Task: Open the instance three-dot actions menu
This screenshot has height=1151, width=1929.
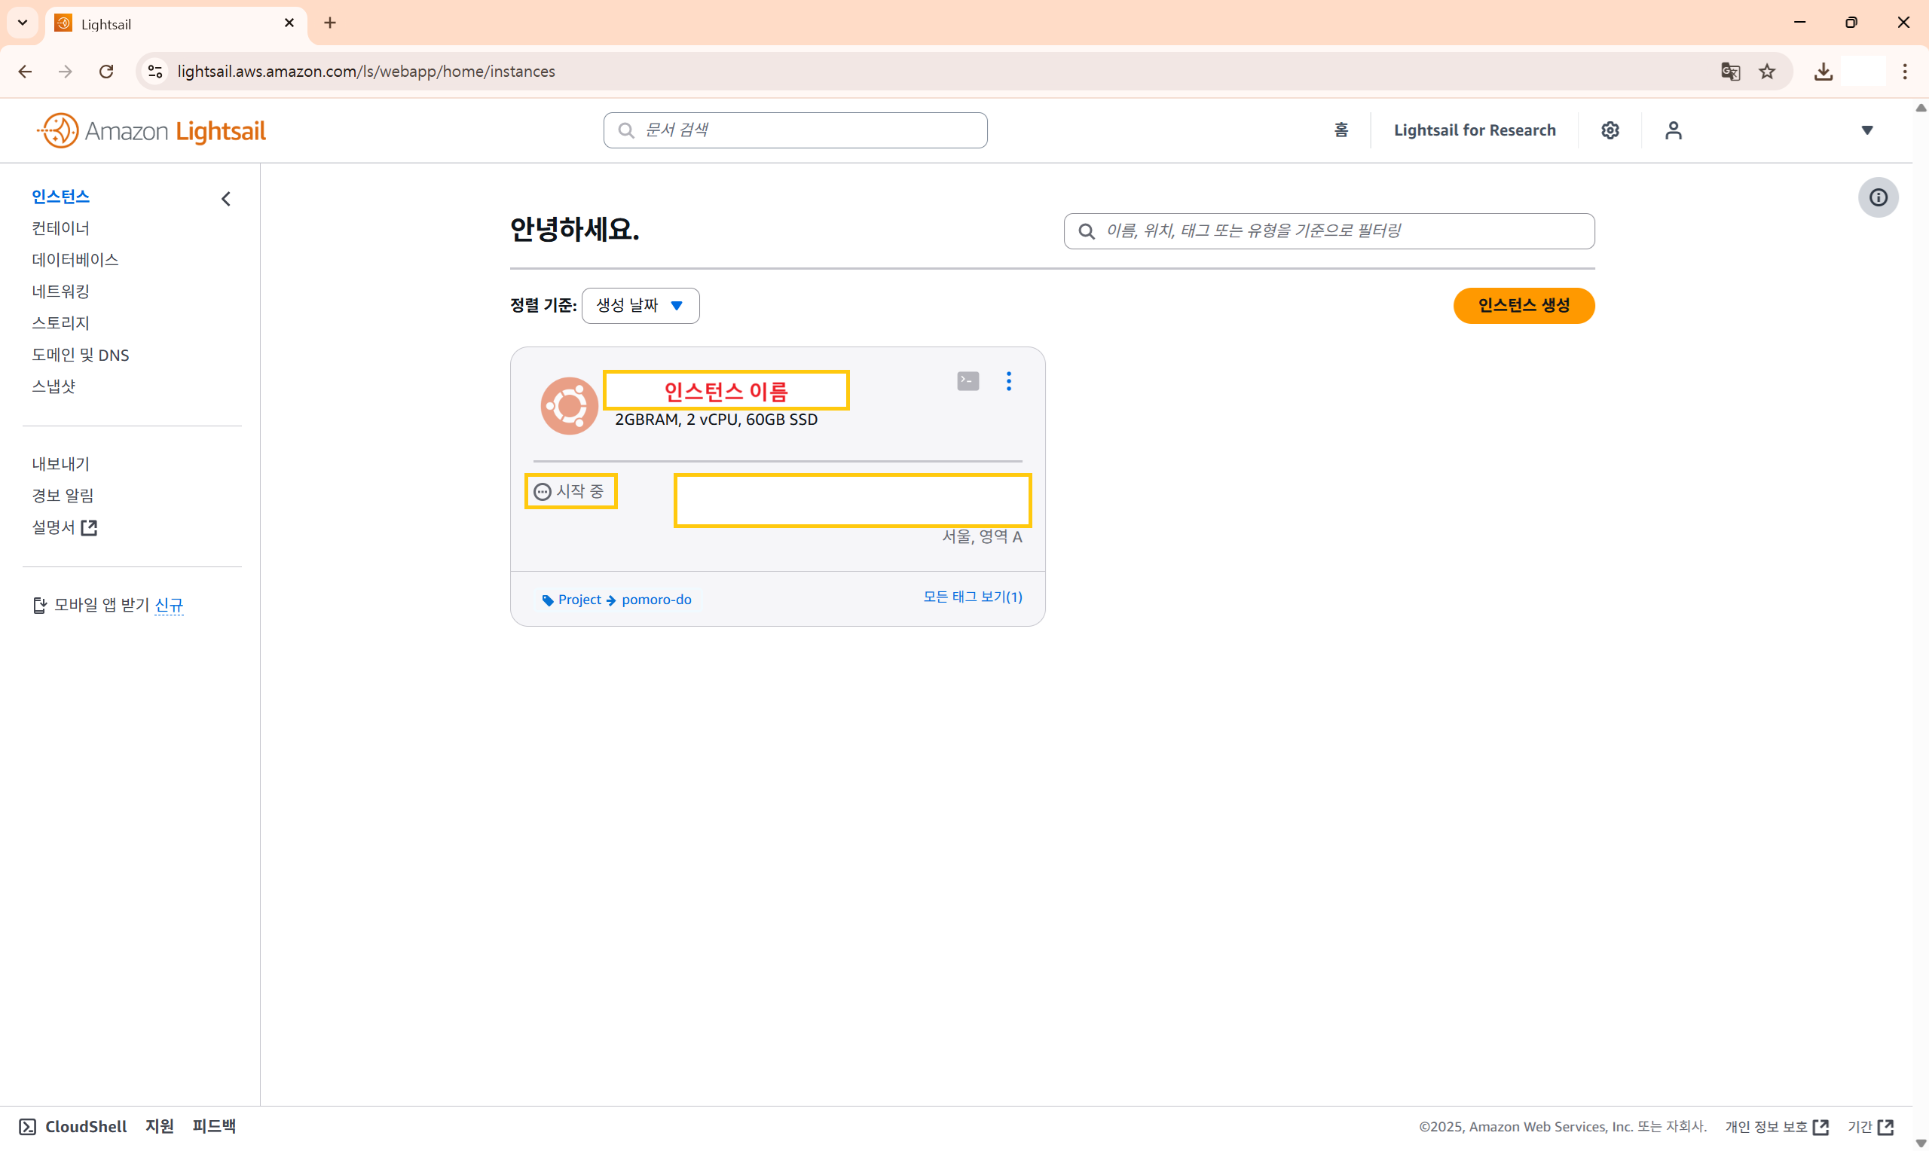Action: 1008,381
